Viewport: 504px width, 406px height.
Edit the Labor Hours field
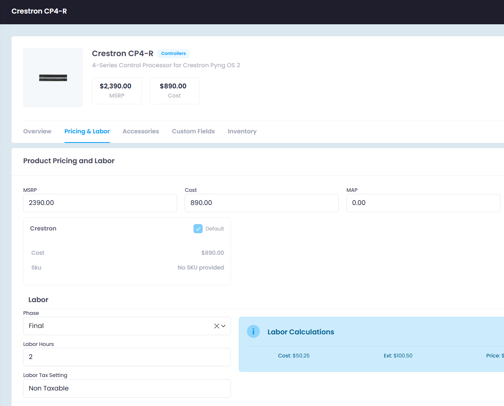pyautogui.click(x=127, y=357)
